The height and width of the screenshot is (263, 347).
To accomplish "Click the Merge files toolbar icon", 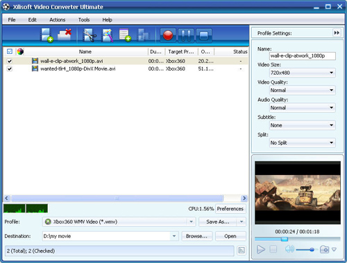I will (x=144, y=35).
